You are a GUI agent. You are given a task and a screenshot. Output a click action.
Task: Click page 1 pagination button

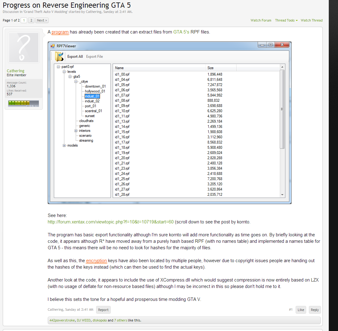(24, 20)
